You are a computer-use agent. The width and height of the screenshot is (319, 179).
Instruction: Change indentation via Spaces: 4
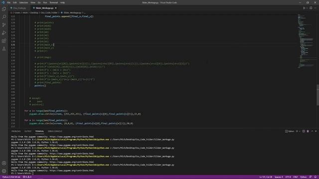coord(279,177)
